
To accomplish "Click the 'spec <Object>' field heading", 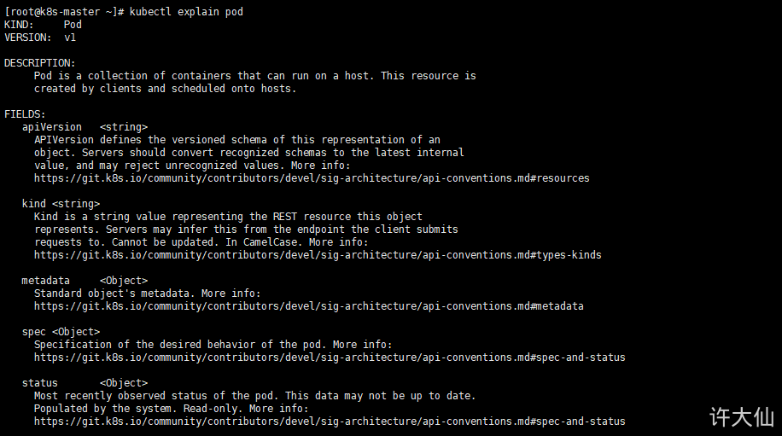I will click(61, 332).
